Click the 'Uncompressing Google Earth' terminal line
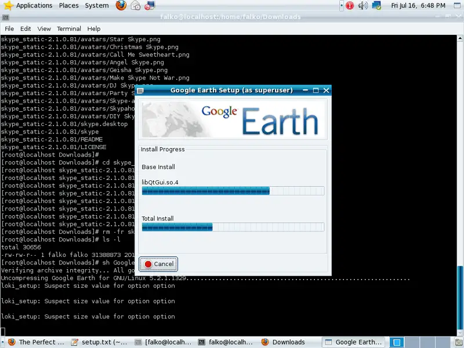The width and height of the screenshot is (464, 348). (205, 278)
